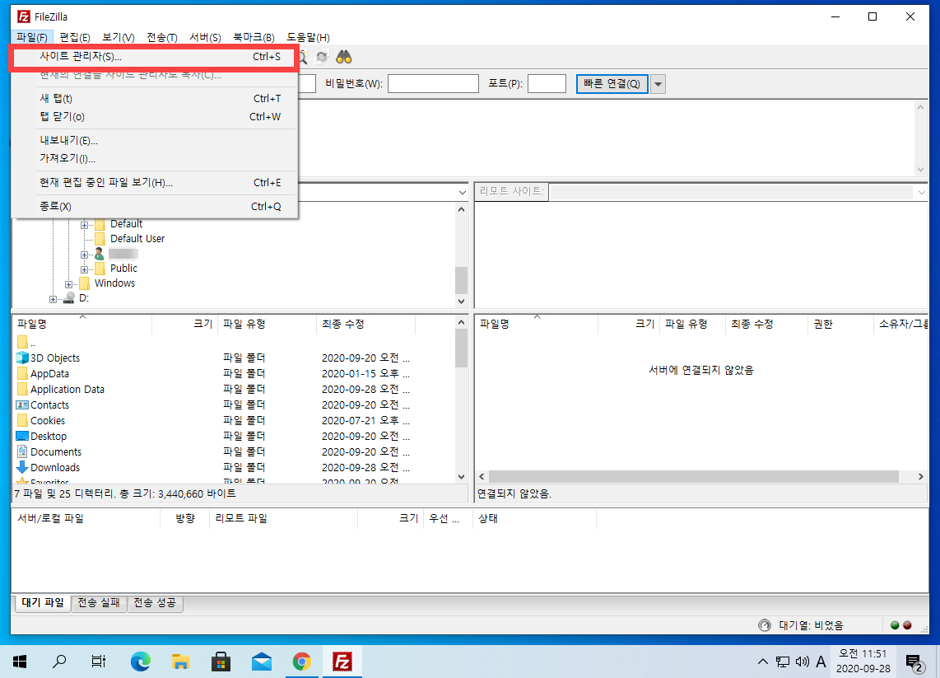
Task: Select 새 탭(t) from the file menu
Action: coord(154,98)
